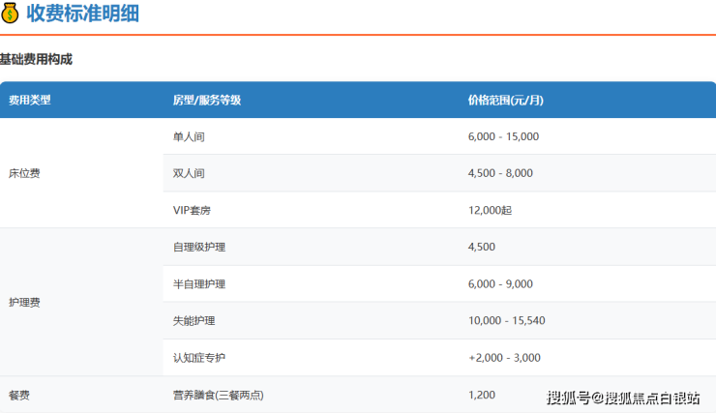Click the VIP套房 room type row
716x413 pixels.
click(194, 210)
